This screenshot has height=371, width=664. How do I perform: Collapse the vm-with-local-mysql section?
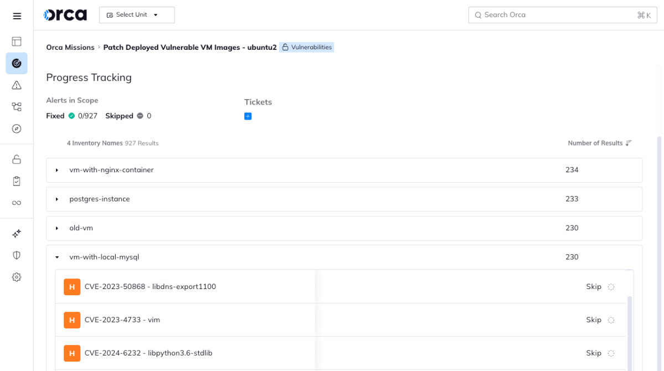coord(57,257)
